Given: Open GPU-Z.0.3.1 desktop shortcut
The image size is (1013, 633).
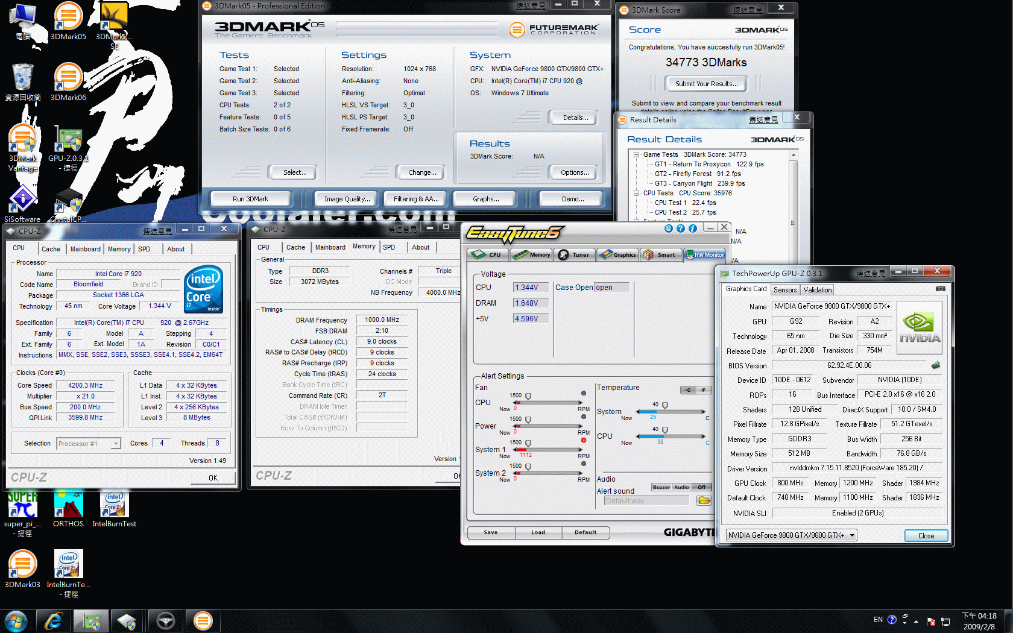Looking at the screenshot, I should coord(68,148).
